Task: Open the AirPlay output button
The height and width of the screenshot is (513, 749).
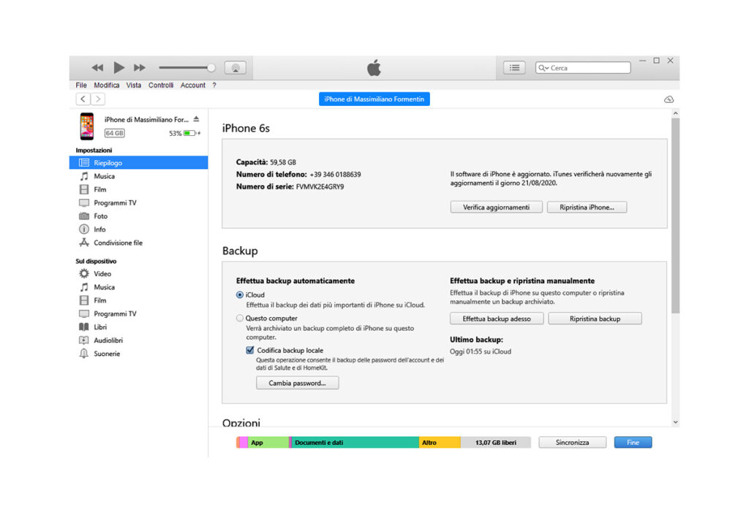Action: point(236,68)
